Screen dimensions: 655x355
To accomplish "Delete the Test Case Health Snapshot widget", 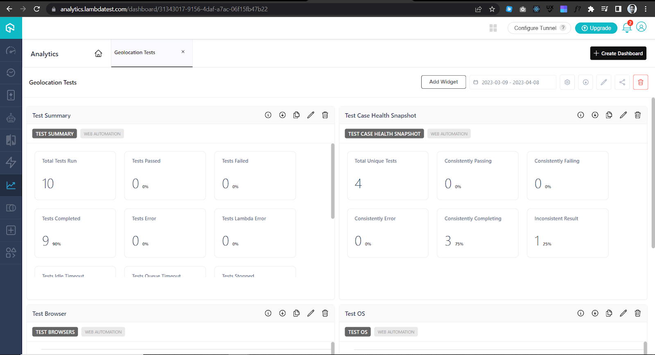I will (x=637, y=115).
